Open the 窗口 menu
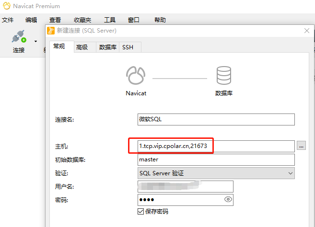The height and width of the screenshot is (227, 315). [x=134, y=20]
